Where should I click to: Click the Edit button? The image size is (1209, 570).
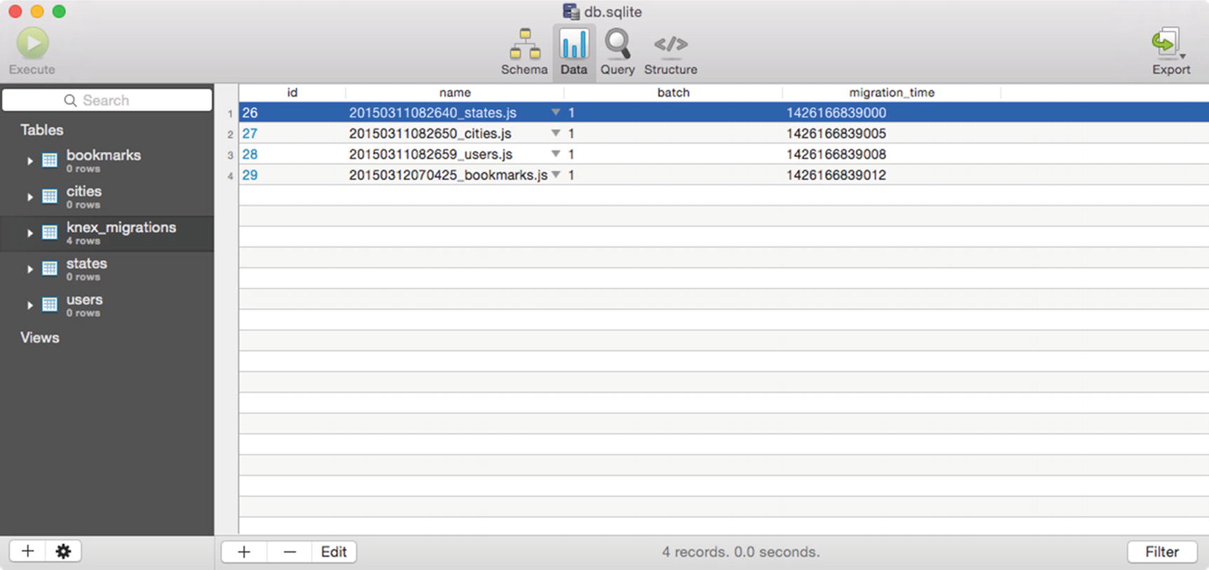click(x=334, y=552)
